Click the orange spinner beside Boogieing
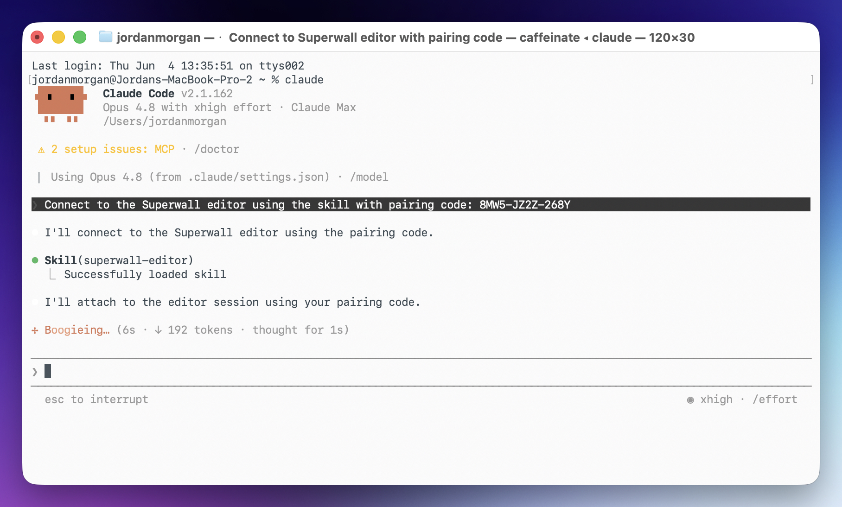The width and height of the screenshot is (842, 507). click(x=35, y=330)
